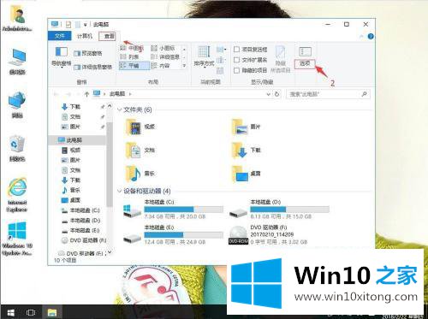The image size is (428, 319).
Task: Select 小图标 small icons layout
Action: (163, 48)
